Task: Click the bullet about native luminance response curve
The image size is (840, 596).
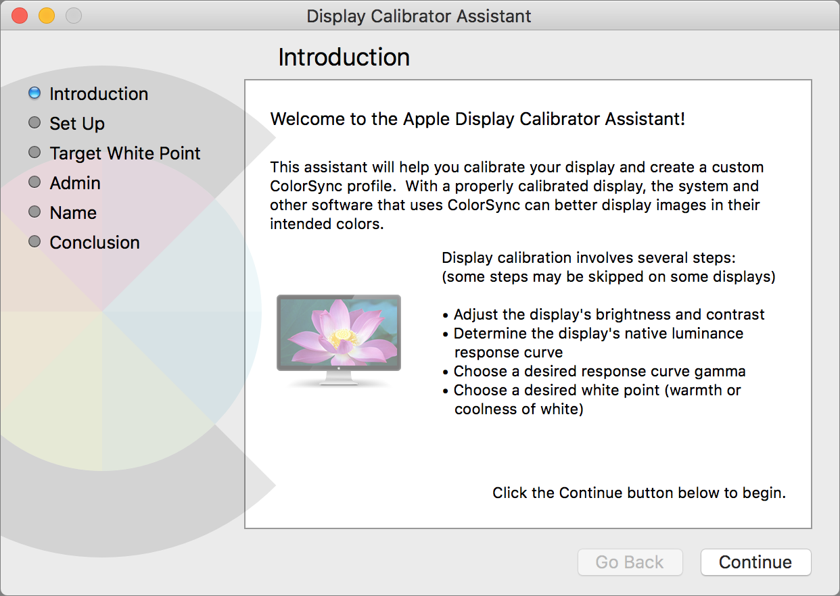Action: pyautogui.click(x=592, y=343)
